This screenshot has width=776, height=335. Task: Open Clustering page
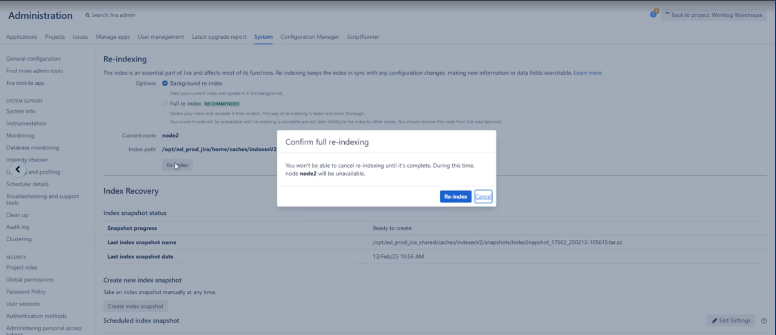[x=19, y=239]
